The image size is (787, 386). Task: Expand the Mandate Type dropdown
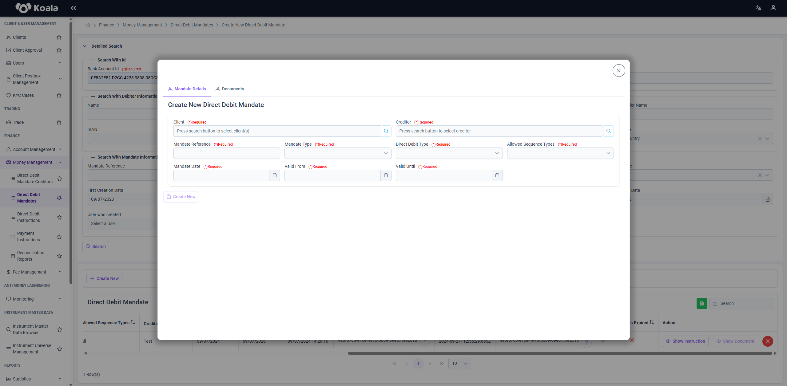[x=338, y=153]
